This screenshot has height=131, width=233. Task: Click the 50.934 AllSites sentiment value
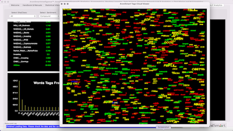pyautogui.click(x=48, y=65)
